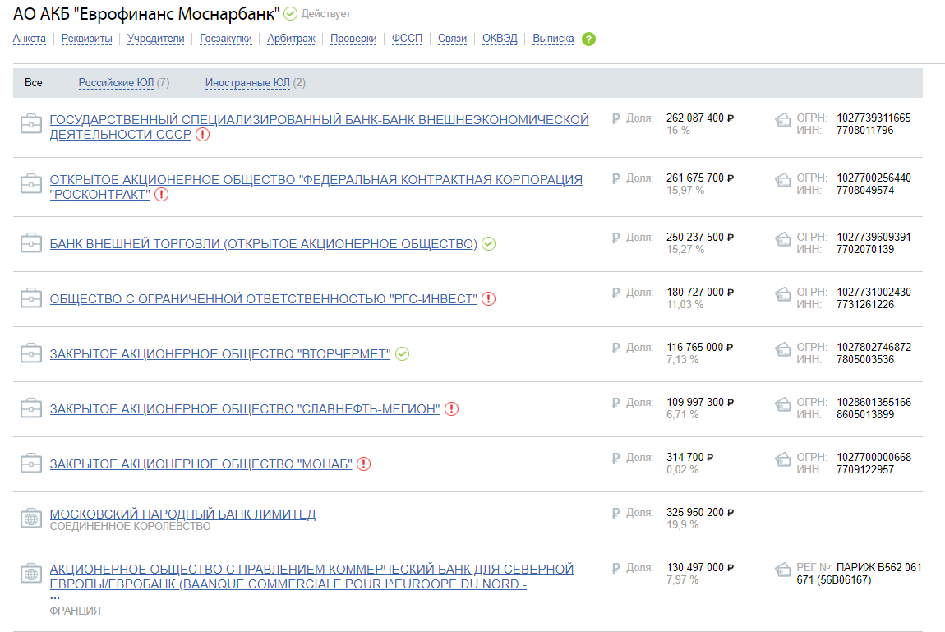Open ЗАО Вторчермет link
The height and width of the screenshot is (632, 945).
(x=220, y=354)
